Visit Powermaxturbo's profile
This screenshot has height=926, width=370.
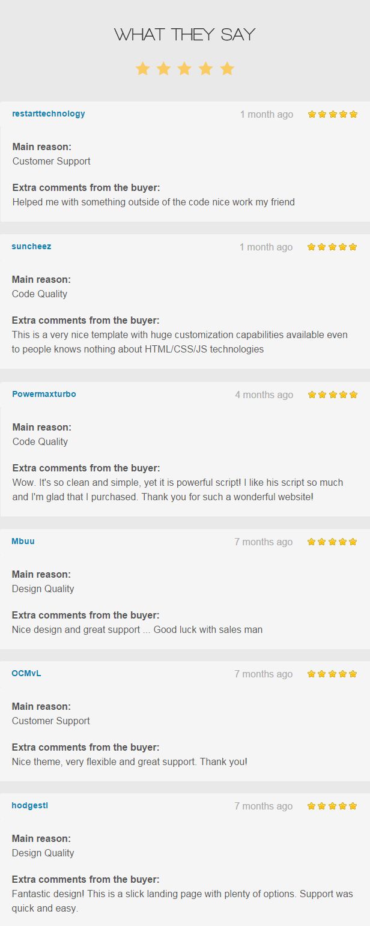[44, 394]
